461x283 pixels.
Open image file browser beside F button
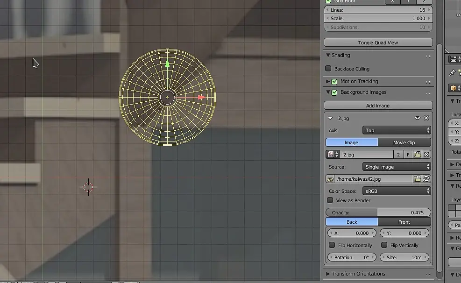coord(417,155)
